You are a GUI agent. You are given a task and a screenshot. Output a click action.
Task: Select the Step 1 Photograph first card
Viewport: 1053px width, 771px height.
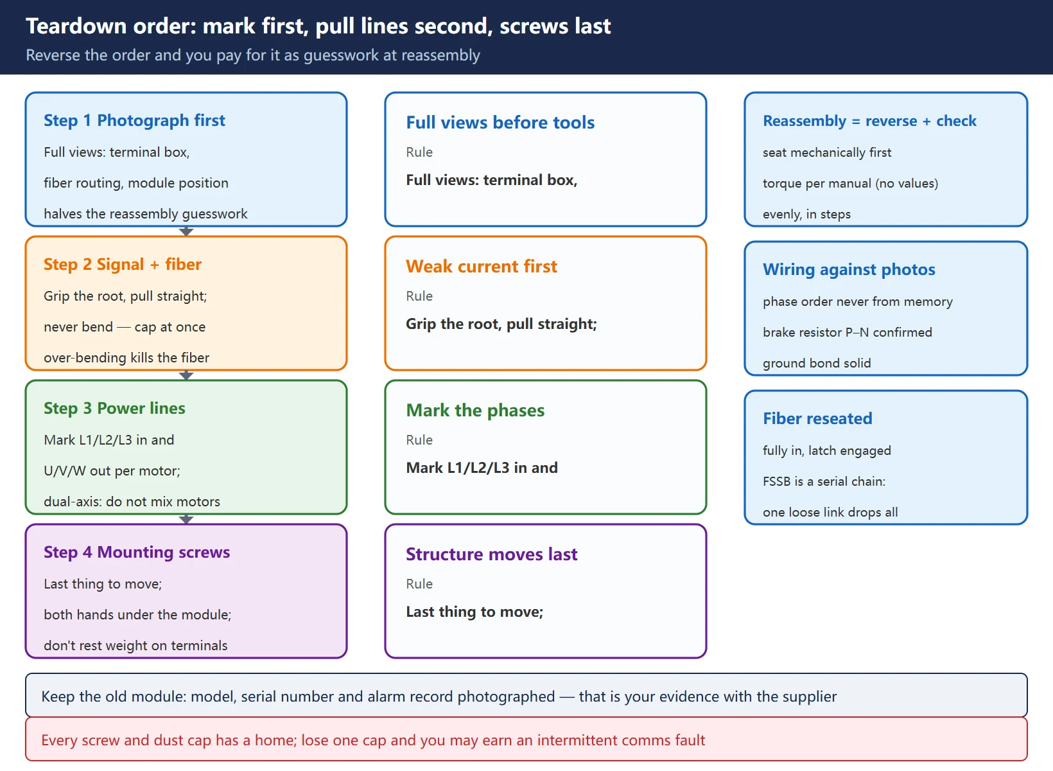point(186,159)
